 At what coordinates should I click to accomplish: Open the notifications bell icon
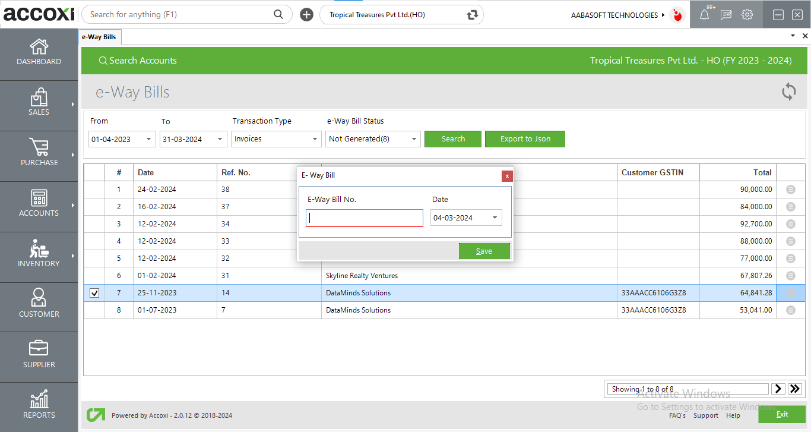[x=704, y=15]
